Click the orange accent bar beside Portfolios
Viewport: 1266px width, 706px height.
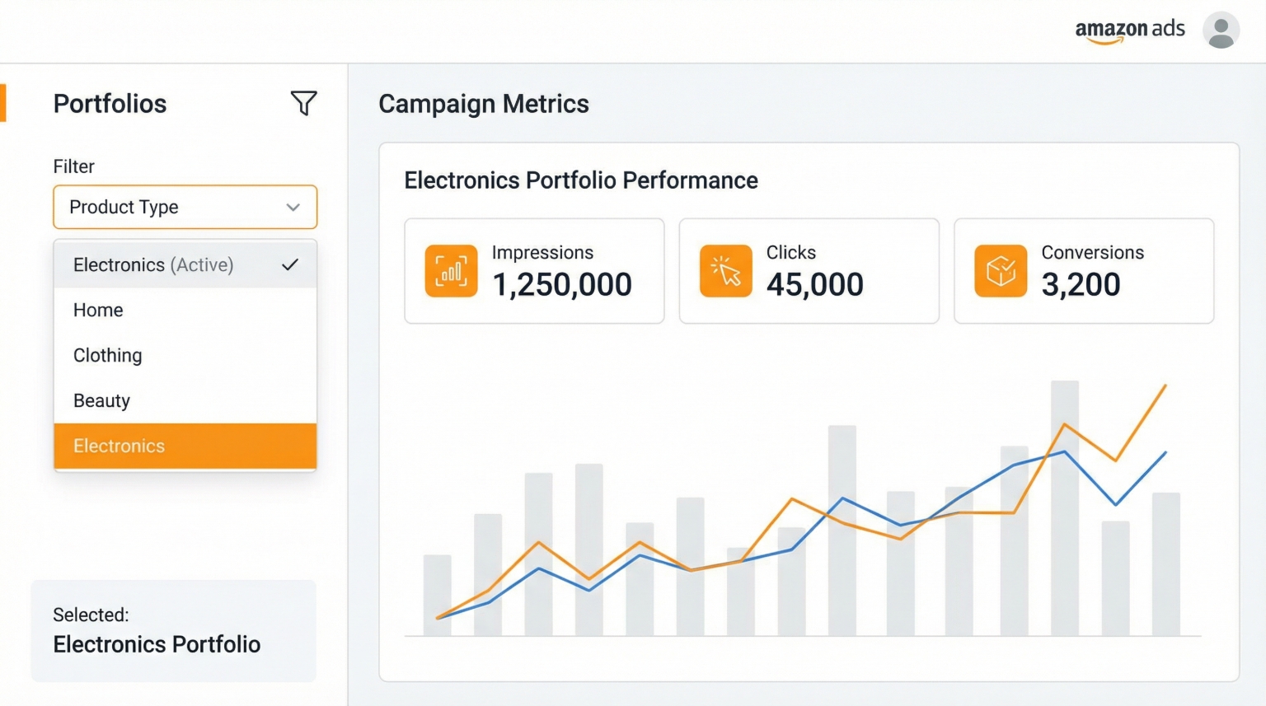point(4,103)
